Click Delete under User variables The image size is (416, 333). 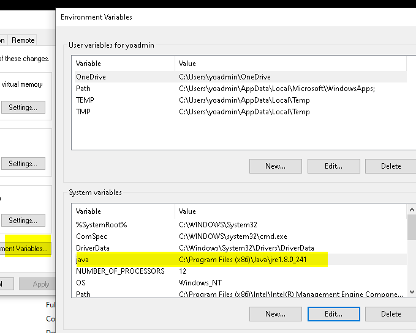tap(390, 166)
